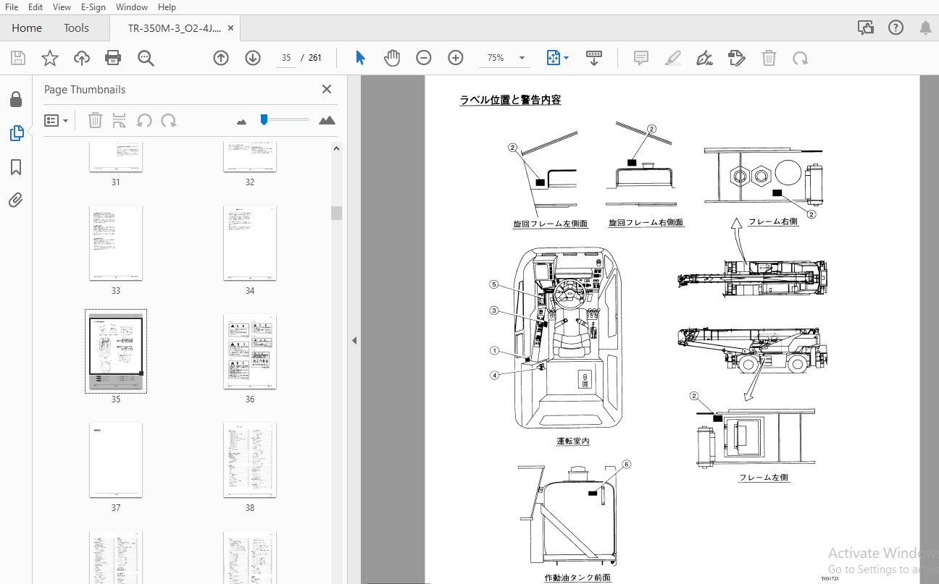Zoom out with minus icon
The image size is (939, 584).
click(x=424, y=58)
